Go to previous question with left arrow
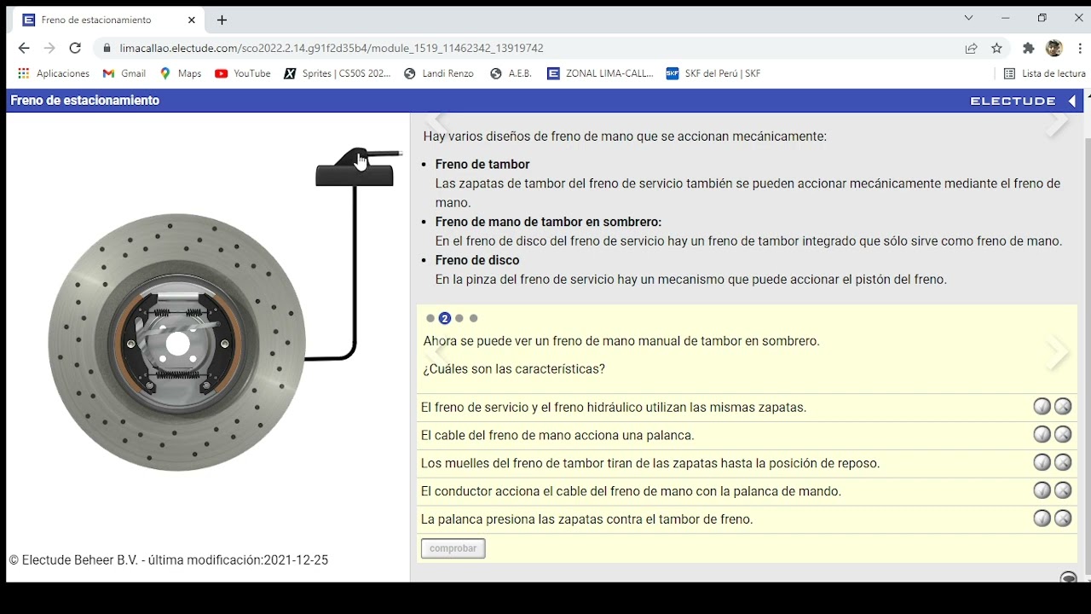 pyautogui.click(x=436, y=351)
